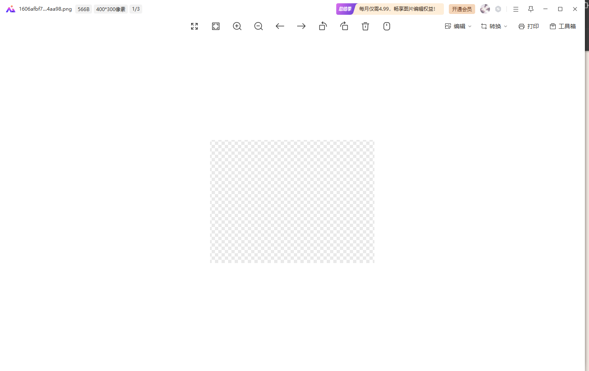Click the fit-to-window icon

click(x=216, y=26)
